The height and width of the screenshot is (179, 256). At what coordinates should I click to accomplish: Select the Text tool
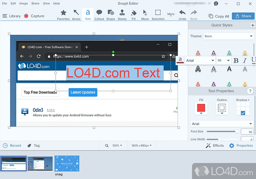[x=88, y=14]
